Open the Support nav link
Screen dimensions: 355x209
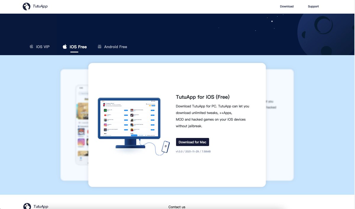[x=313, y=7]
